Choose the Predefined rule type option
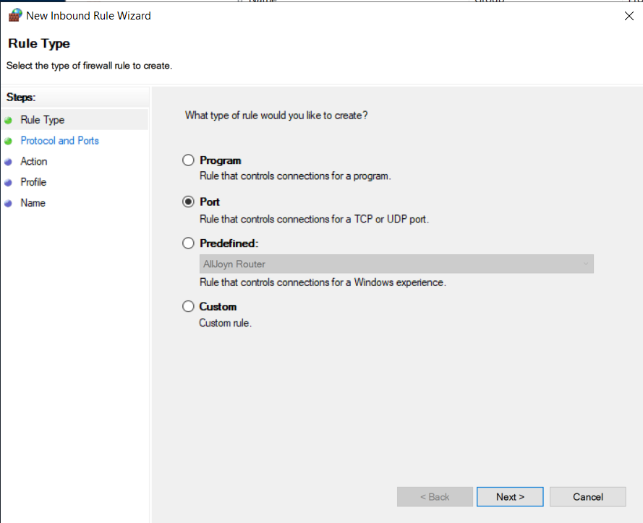 click(x=188, y=243)
